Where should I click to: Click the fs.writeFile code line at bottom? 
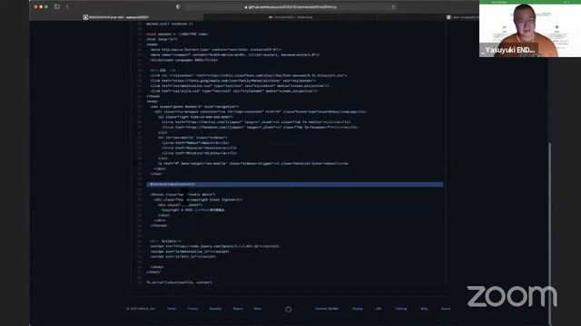180,283
